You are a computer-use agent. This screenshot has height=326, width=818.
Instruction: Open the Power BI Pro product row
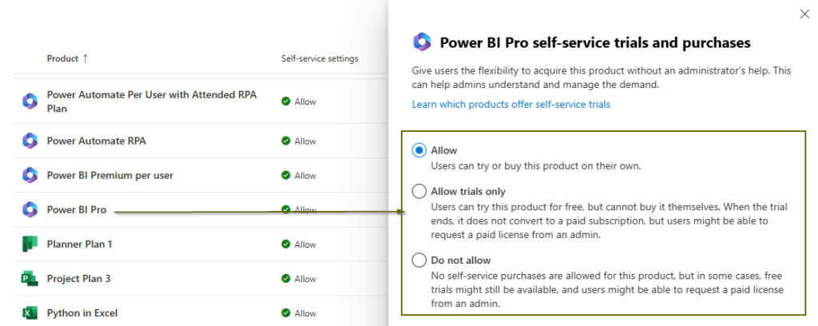pos(77,209)
